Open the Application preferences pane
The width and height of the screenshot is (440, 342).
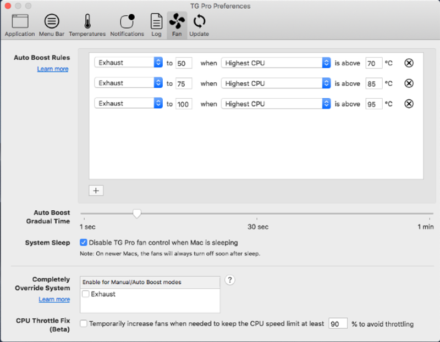tap(20, 26)
